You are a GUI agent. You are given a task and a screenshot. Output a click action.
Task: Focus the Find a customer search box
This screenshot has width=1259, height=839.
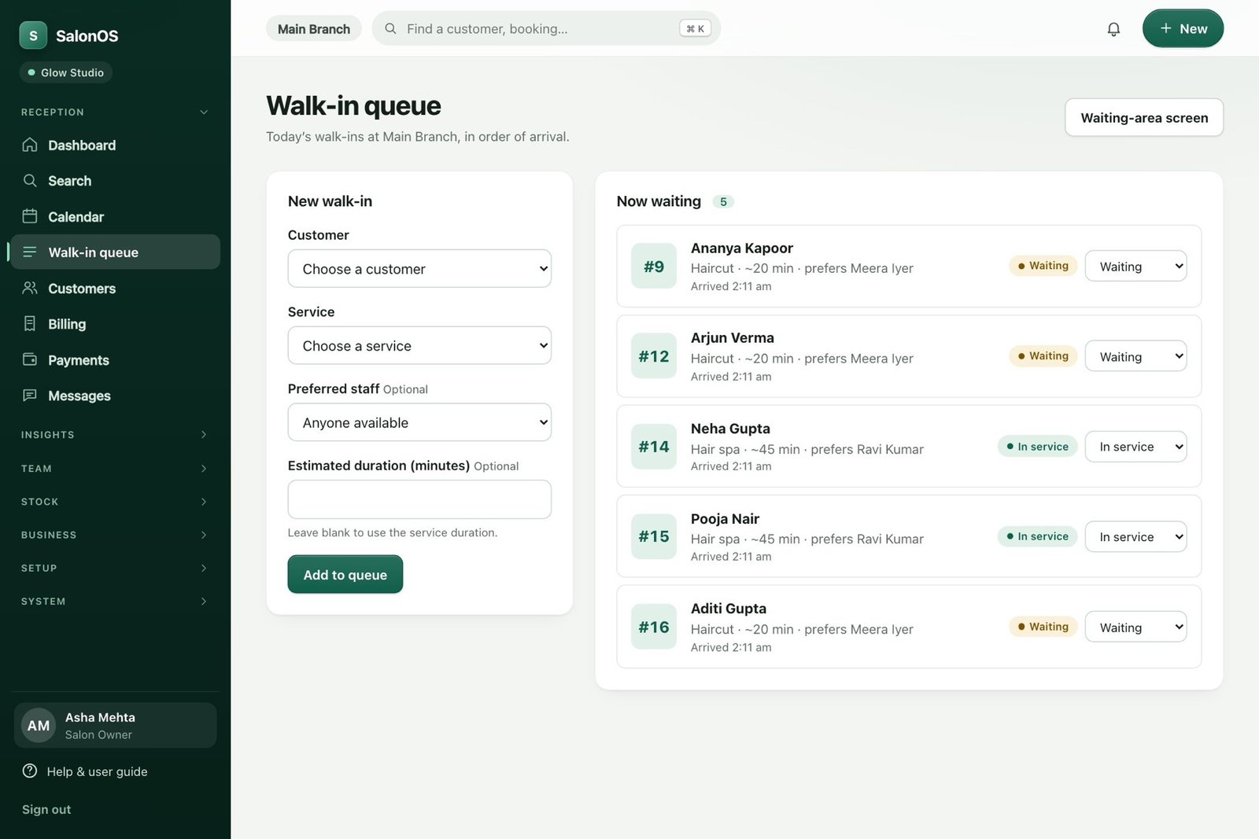546,28
